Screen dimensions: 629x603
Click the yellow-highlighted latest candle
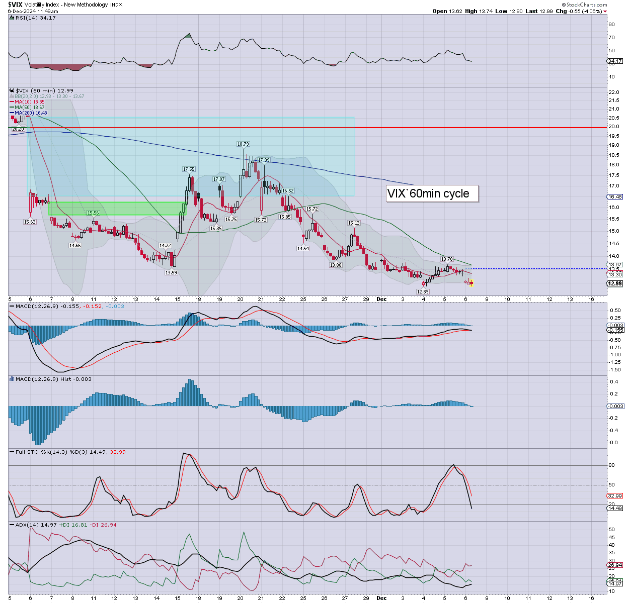(471, 283)
